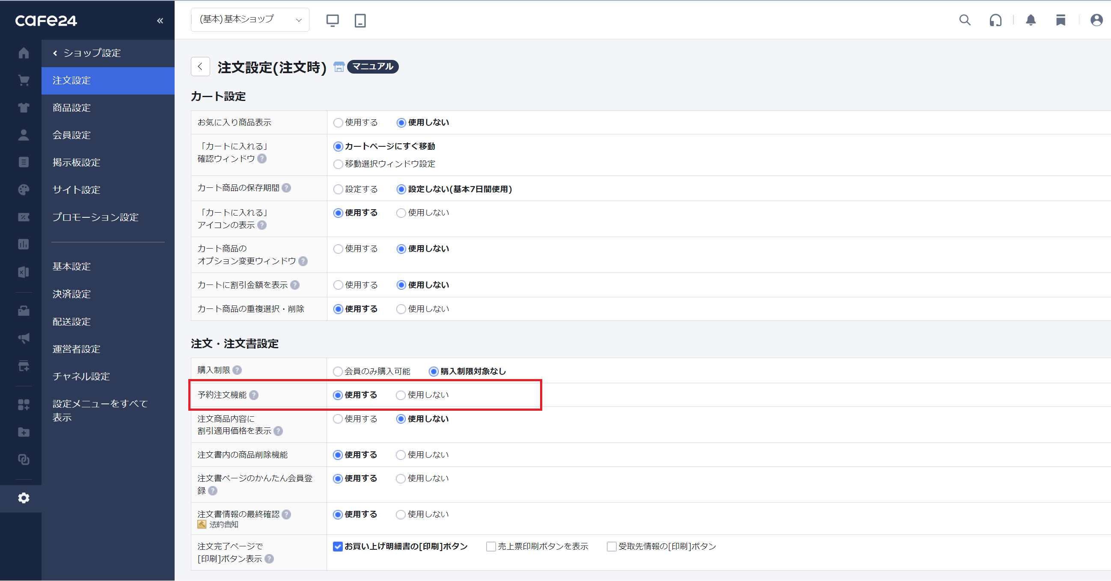Select 会員のみ購入可能 radio option

pos(338,371)
